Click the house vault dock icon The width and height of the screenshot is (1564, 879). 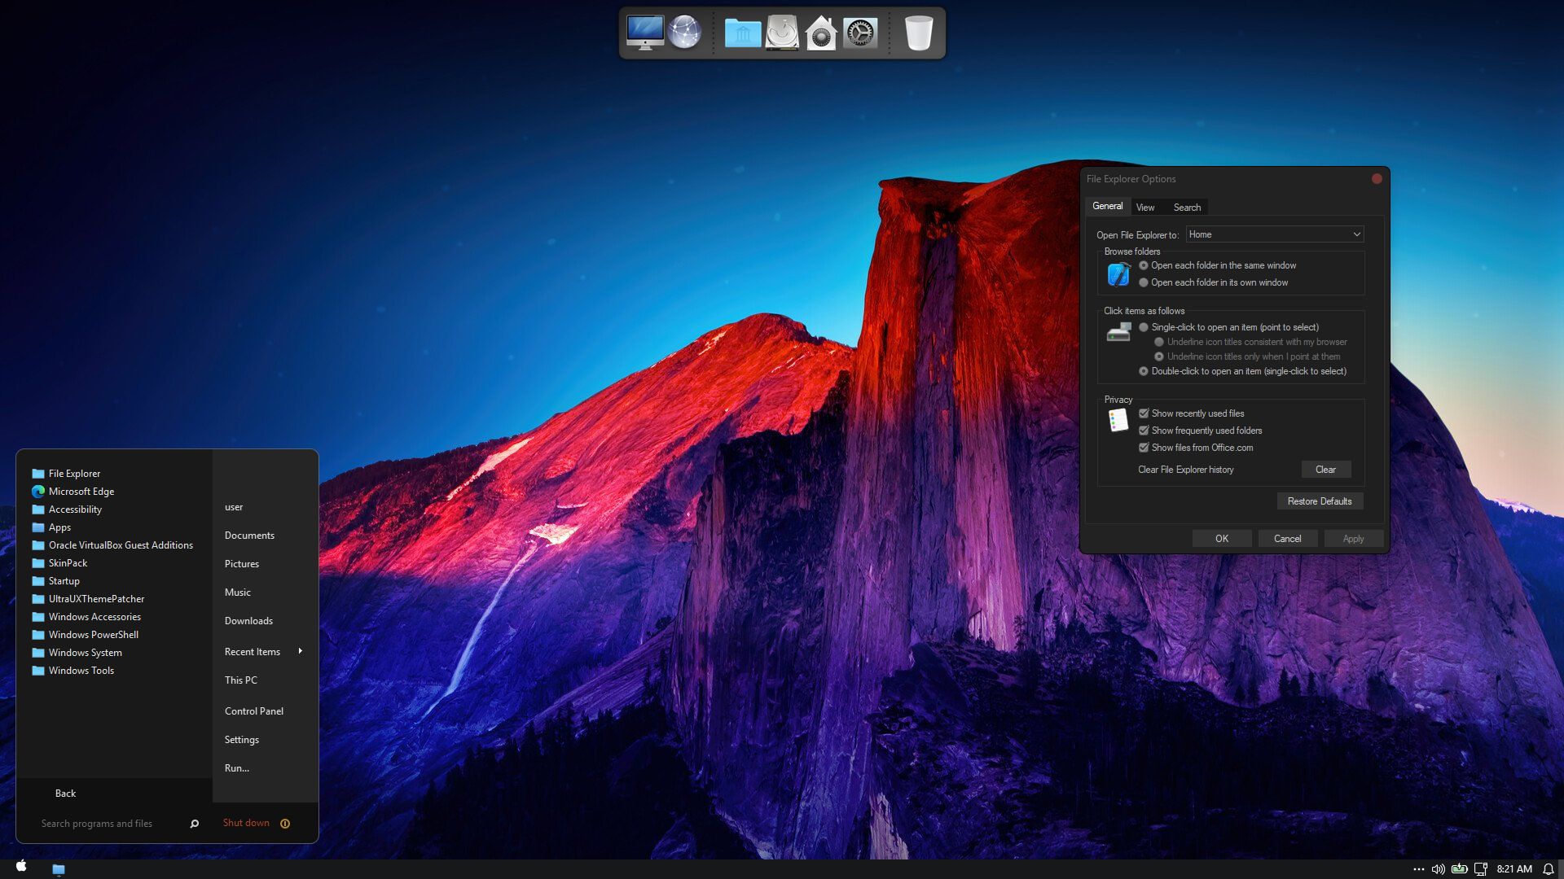pos(820,34)
